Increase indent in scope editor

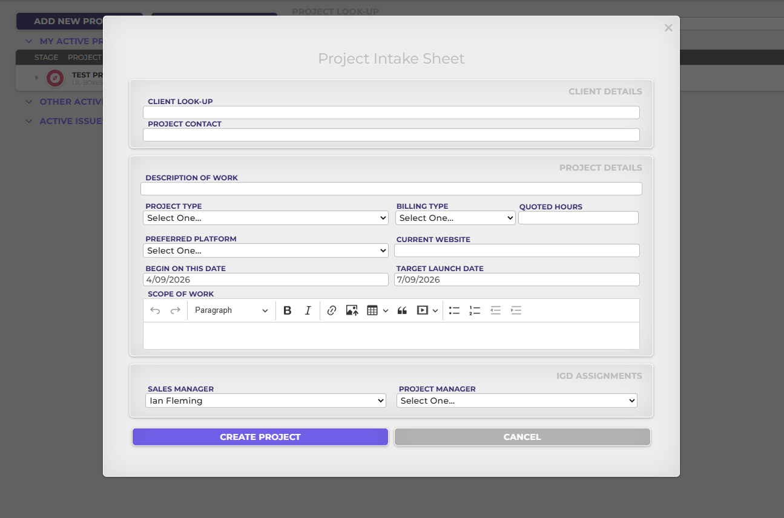coord(516,310)
